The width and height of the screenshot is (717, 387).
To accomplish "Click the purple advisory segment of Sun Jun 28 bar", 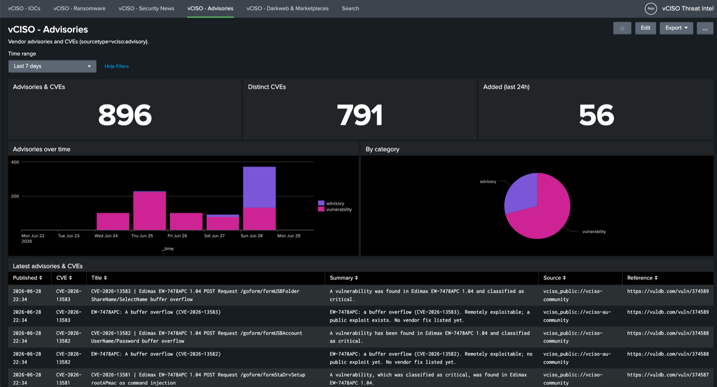I will click(259, 187).
